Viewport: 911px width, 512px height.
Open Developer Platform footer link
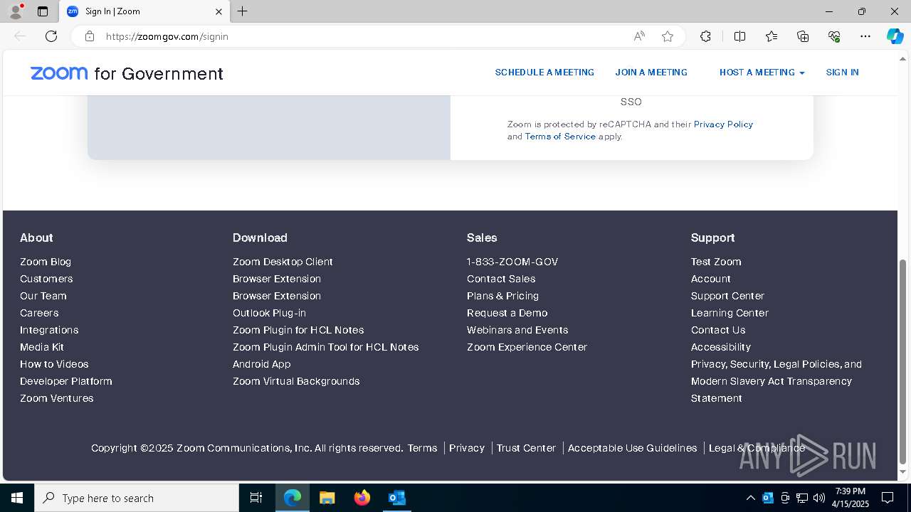[66, 381]
